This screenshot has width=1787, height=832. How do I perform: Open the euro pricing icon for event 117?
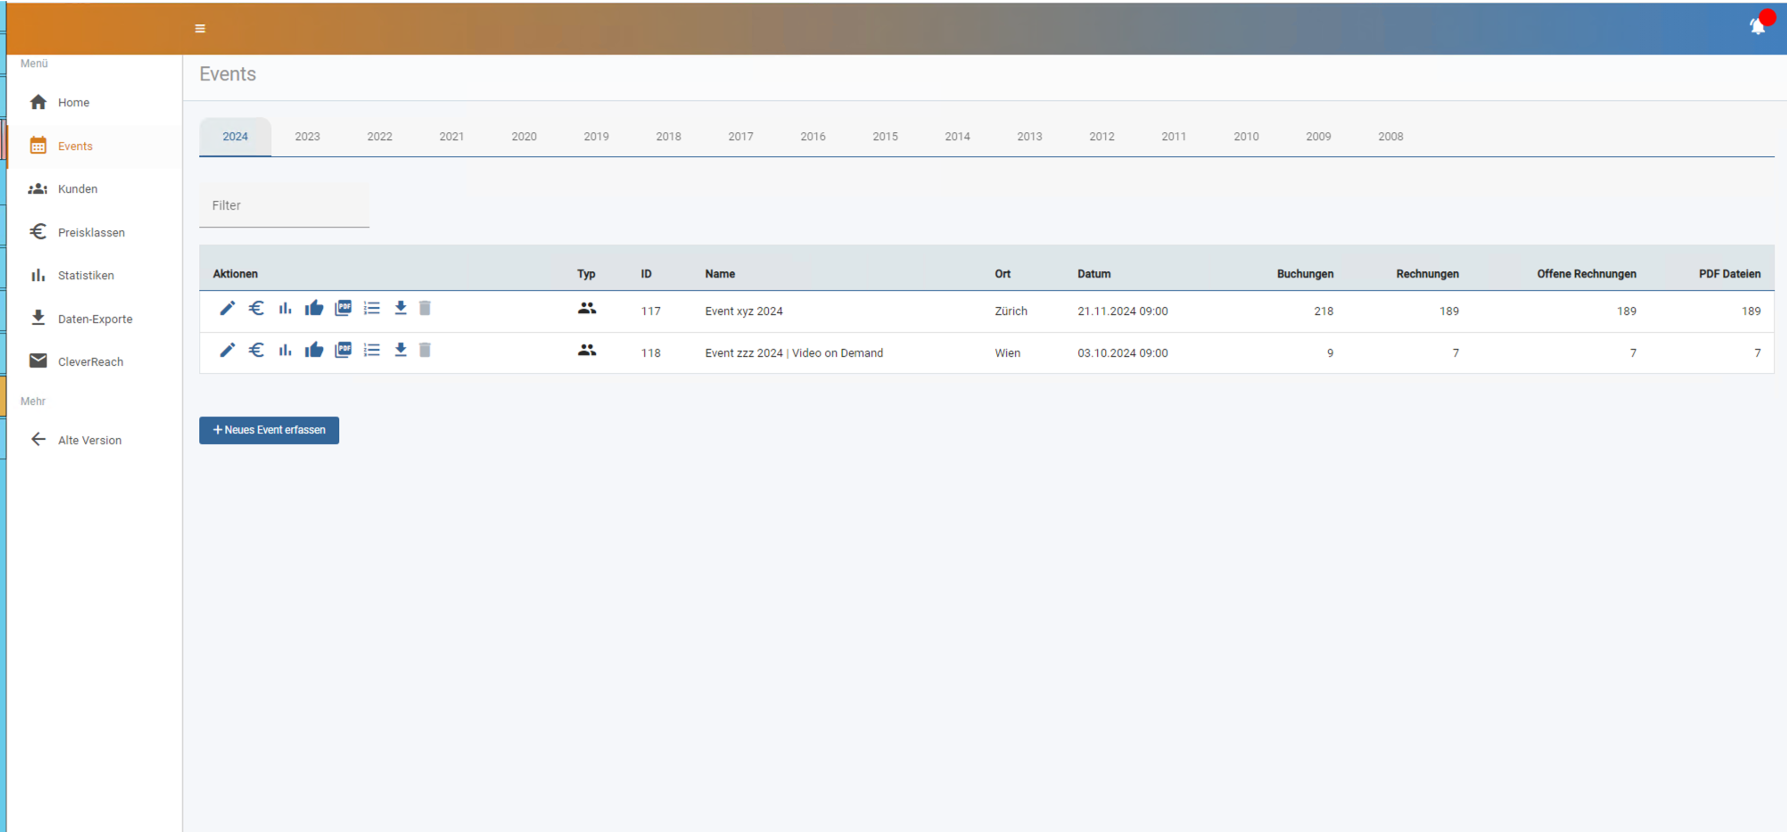coord(256,308)
